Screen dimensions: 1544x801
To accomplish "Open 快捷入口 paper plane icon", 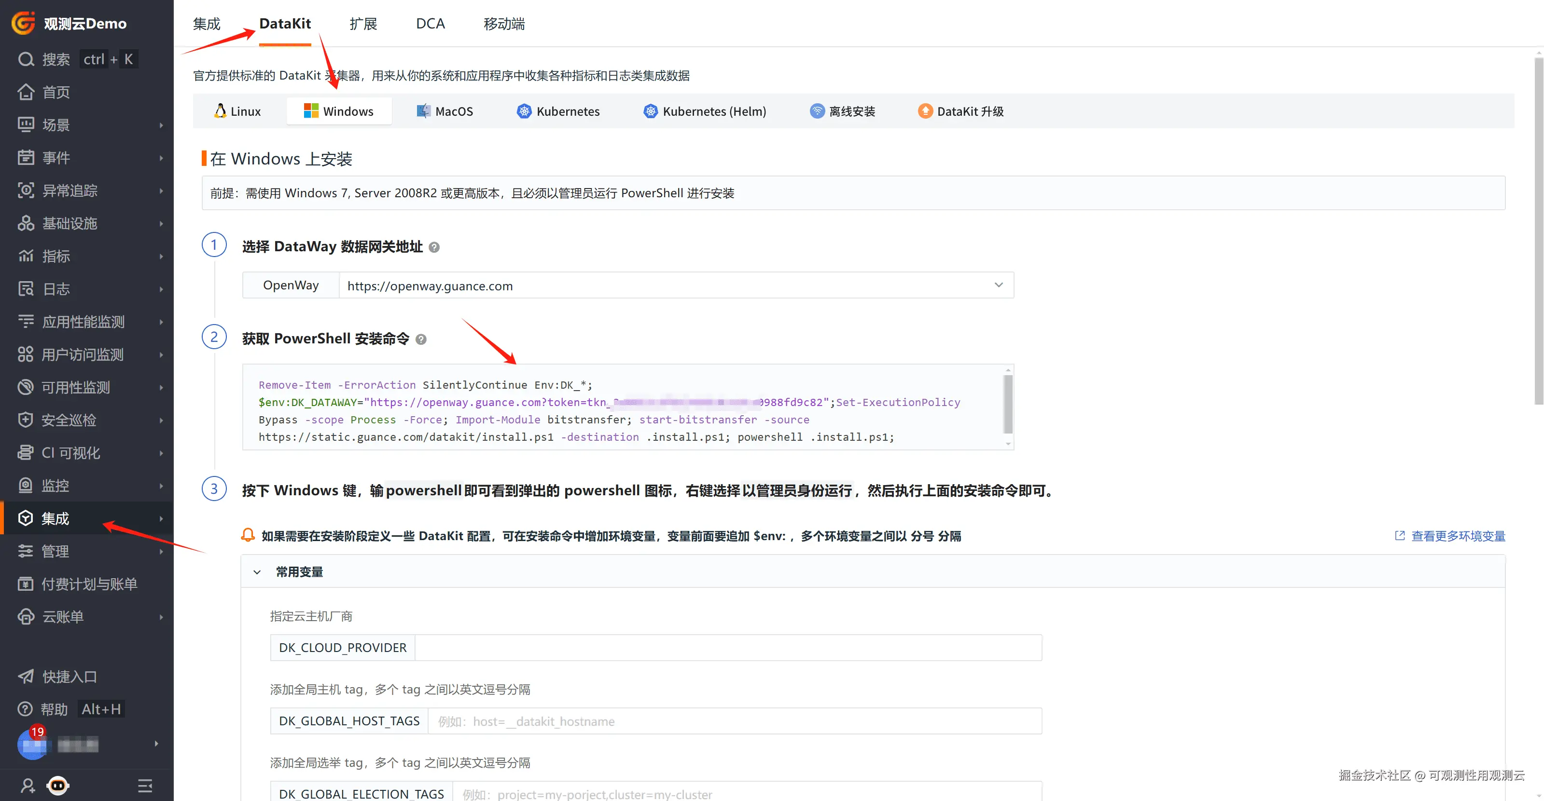I will [x=26, y=677].
